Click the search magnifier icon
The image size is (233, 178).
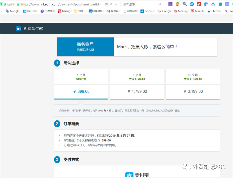pyautogui.click(x=160, y=4)
